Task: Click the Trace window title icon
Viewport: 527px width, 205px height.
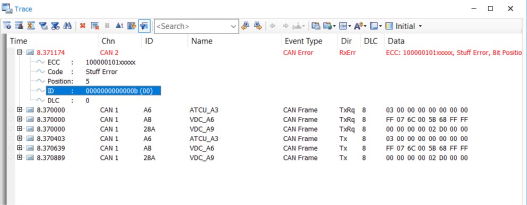Action: point(7,8)
